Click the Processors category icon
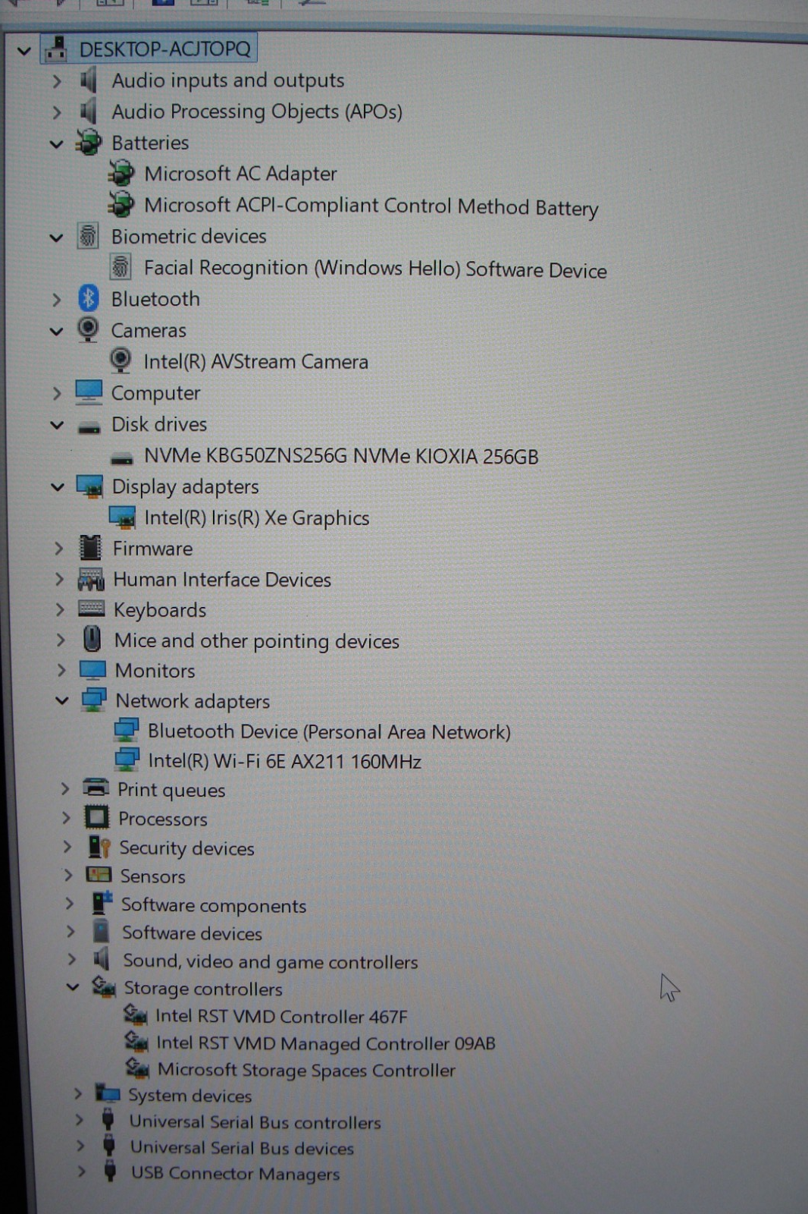The width and height of the screenshot is (808, 1214). 96,818
